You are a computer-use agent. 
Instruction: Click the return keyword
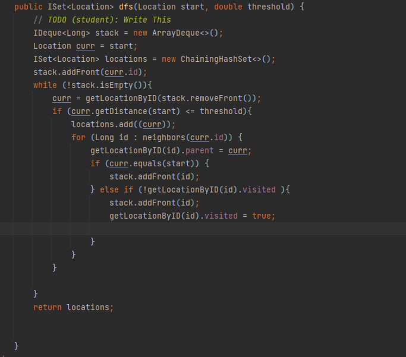click(48, 307)
